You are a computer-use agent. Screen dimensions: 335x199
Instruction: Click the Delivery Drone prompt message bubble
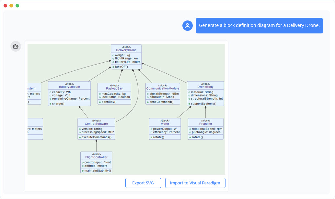(259, 25)
